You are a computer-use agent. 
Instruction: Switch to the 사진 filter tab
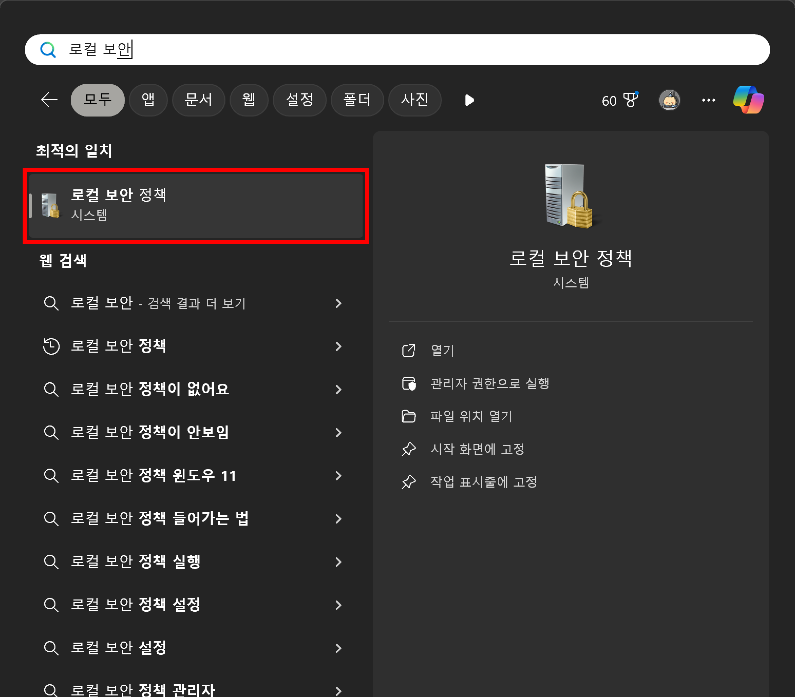click(x=415, y=100)
